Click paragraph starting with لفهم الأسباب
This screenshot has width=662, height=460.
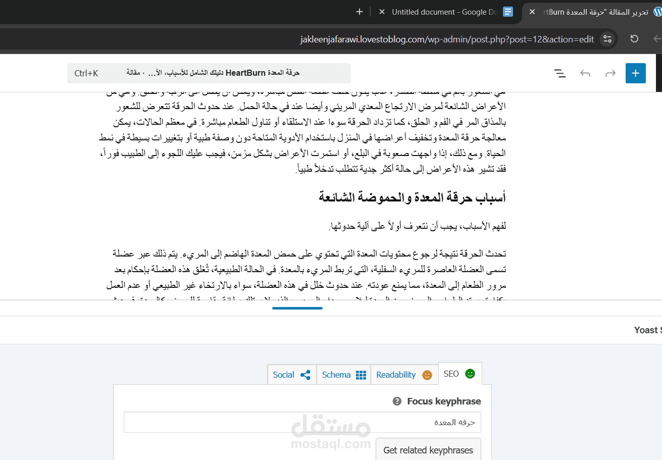tap(417, 227)
